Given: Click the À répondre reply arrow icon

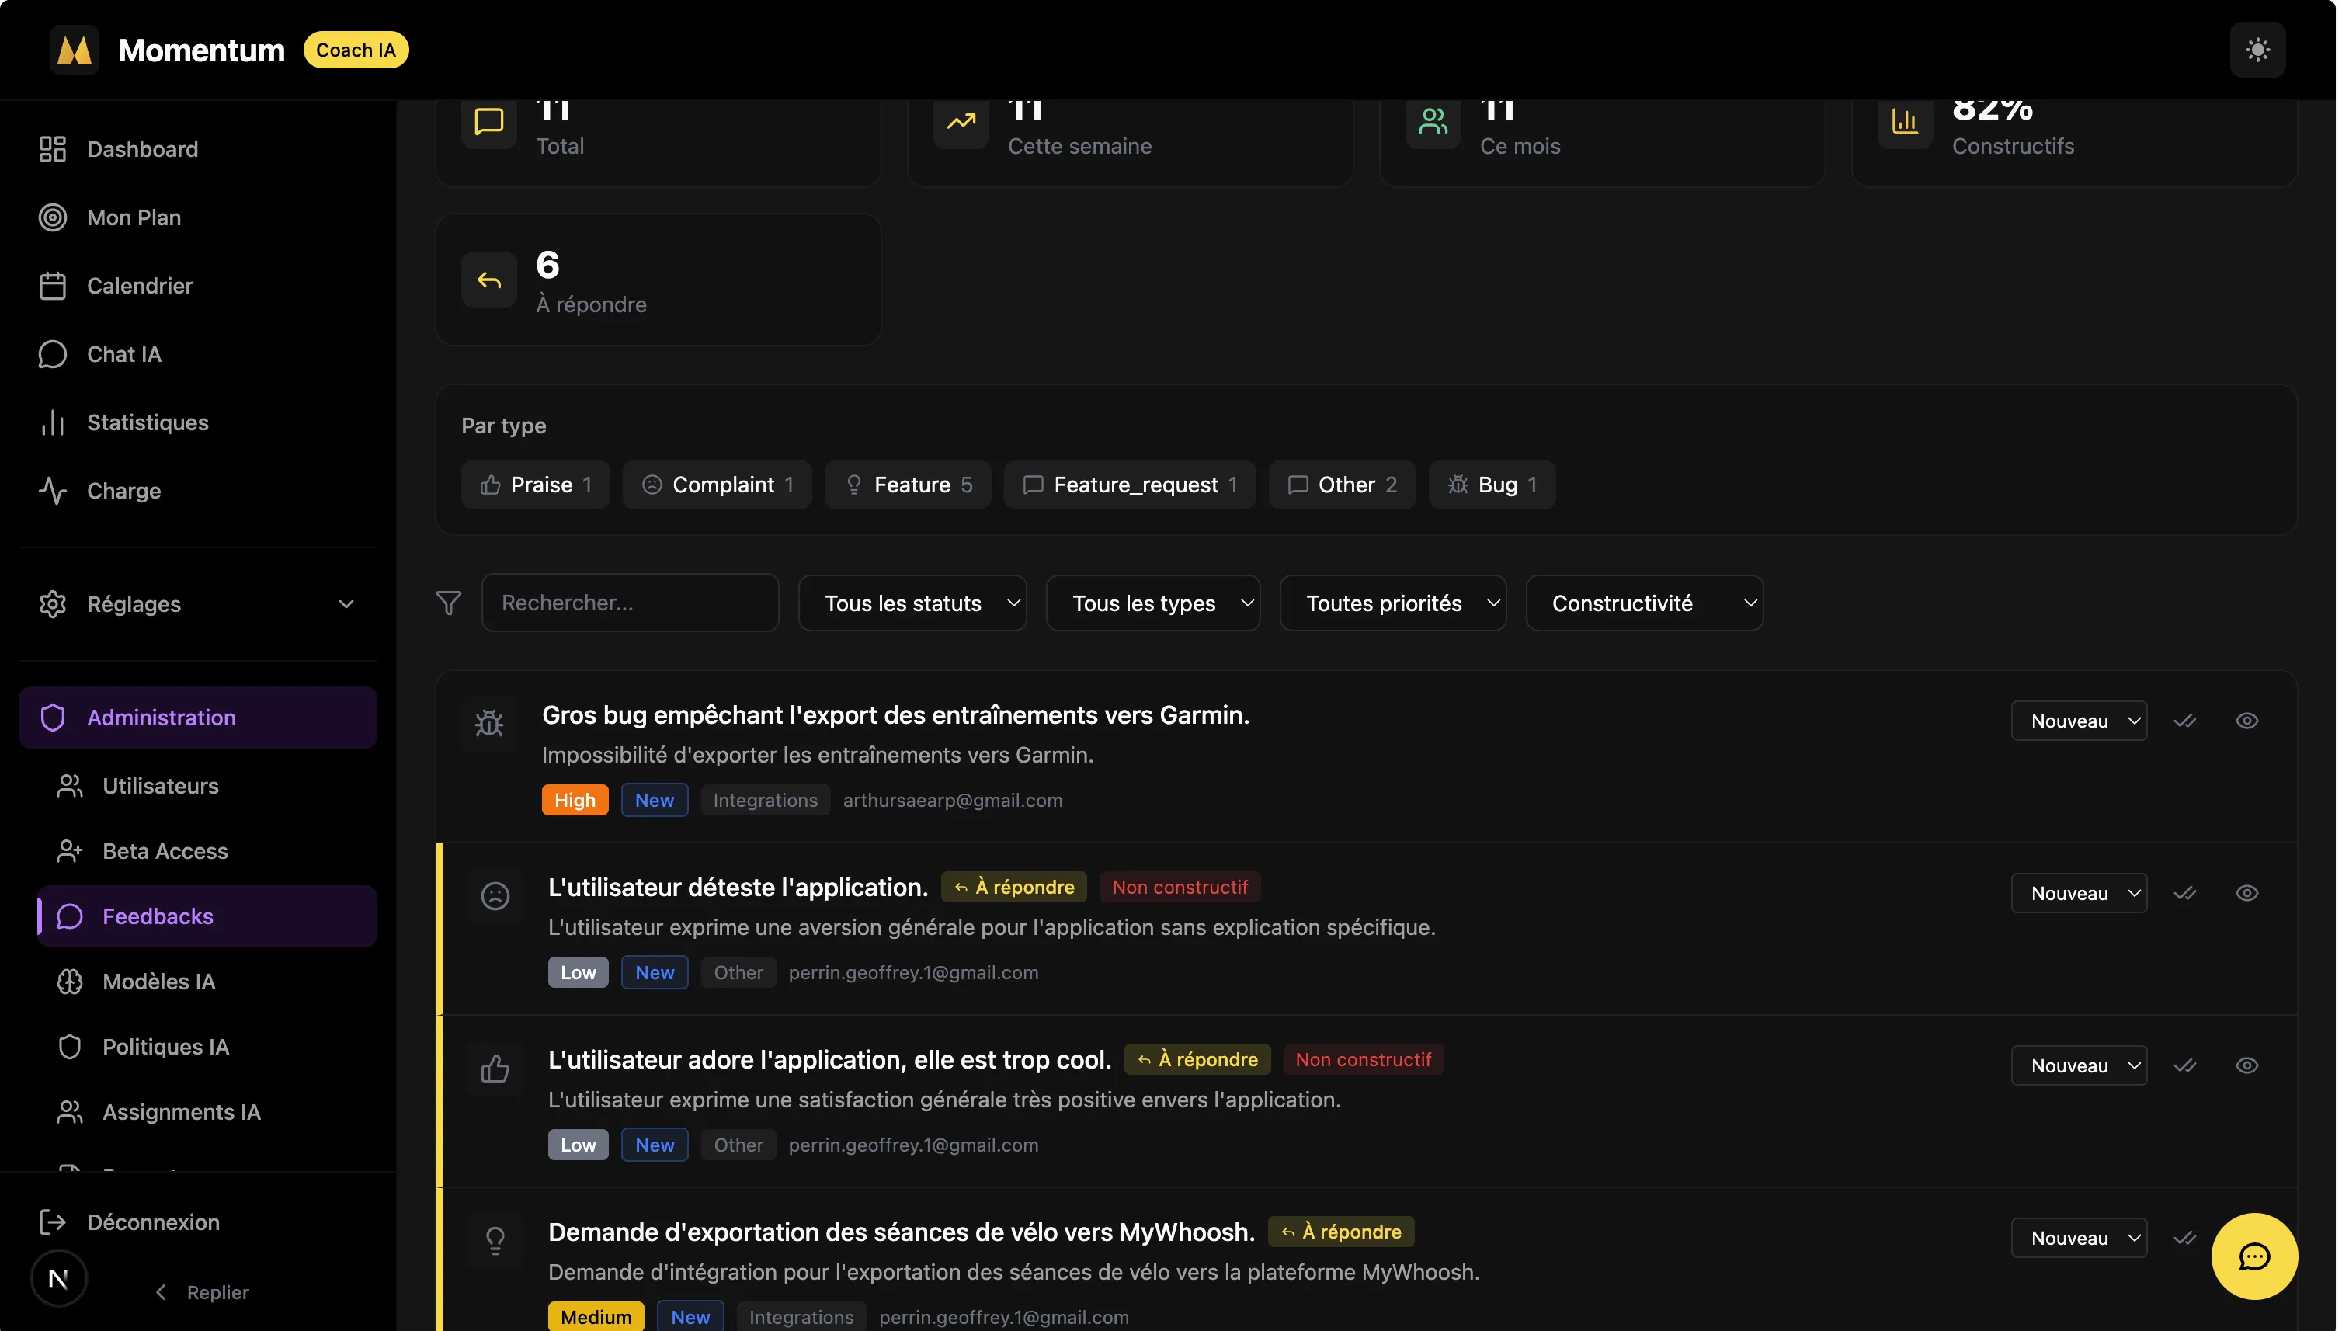Looking at the screenshot, I should pos(489,280).
